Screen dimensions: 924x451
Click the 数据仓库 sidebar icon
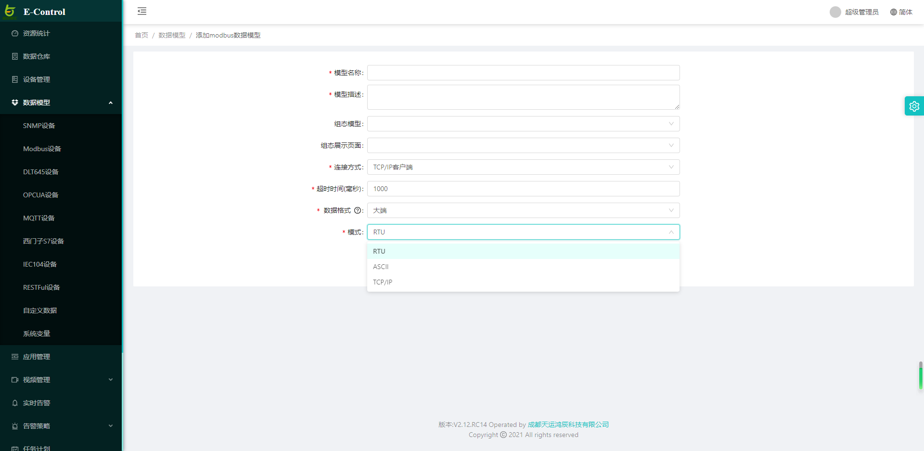15,56
